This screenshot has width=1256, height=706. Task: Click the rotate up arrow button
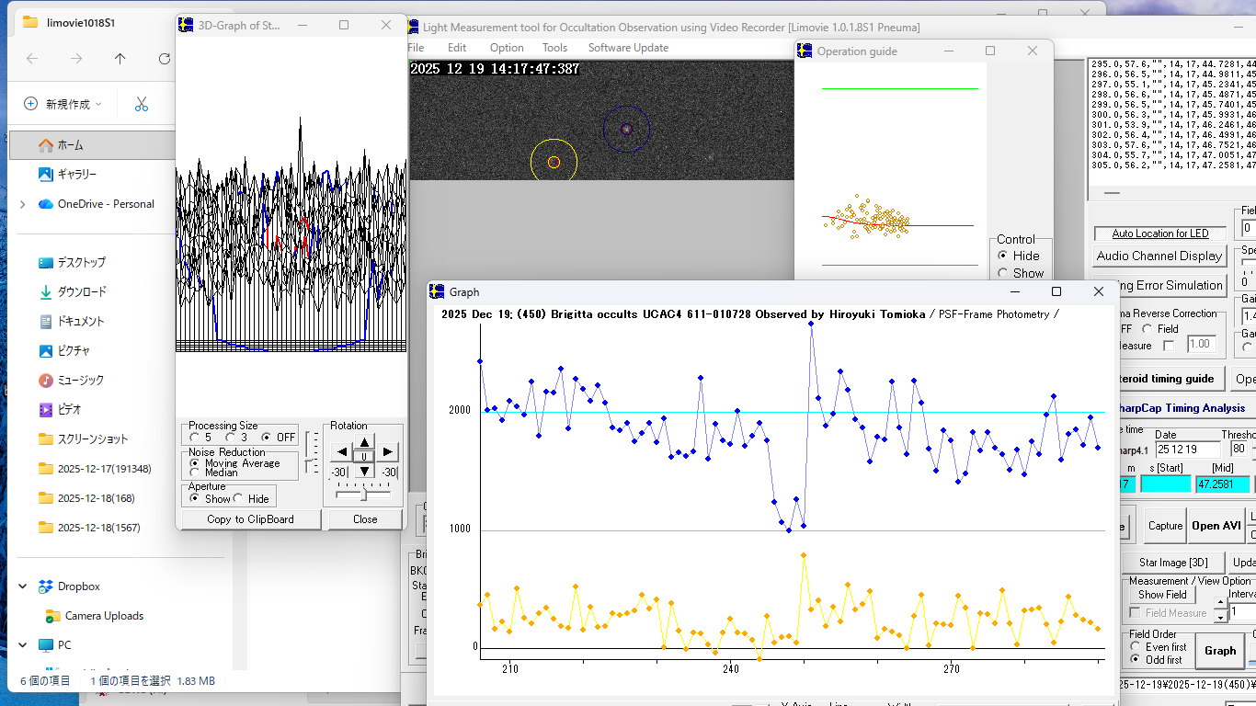pos(365,441)
